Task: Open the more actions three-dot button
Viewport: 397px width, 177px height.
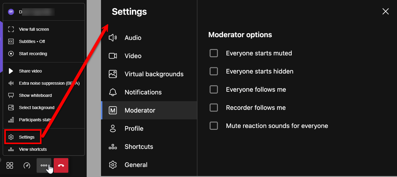Action: click(x=44, y=165)
